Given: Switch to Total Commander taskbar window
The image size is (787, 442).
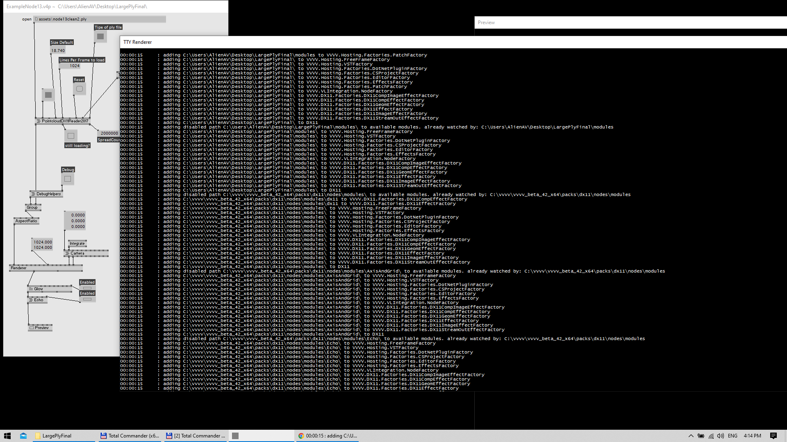Looking at the screenshot, I should pyautogui.click(x=130, y=436).
